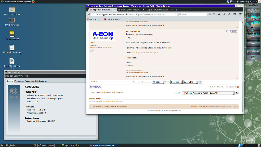Open the System menu in top panel
This screenshot has width=261, height=147.
pyautogui.click(x=28, y=2)
